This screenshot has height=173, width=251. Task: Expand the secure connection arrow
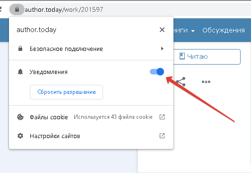(x=162, y=49)
